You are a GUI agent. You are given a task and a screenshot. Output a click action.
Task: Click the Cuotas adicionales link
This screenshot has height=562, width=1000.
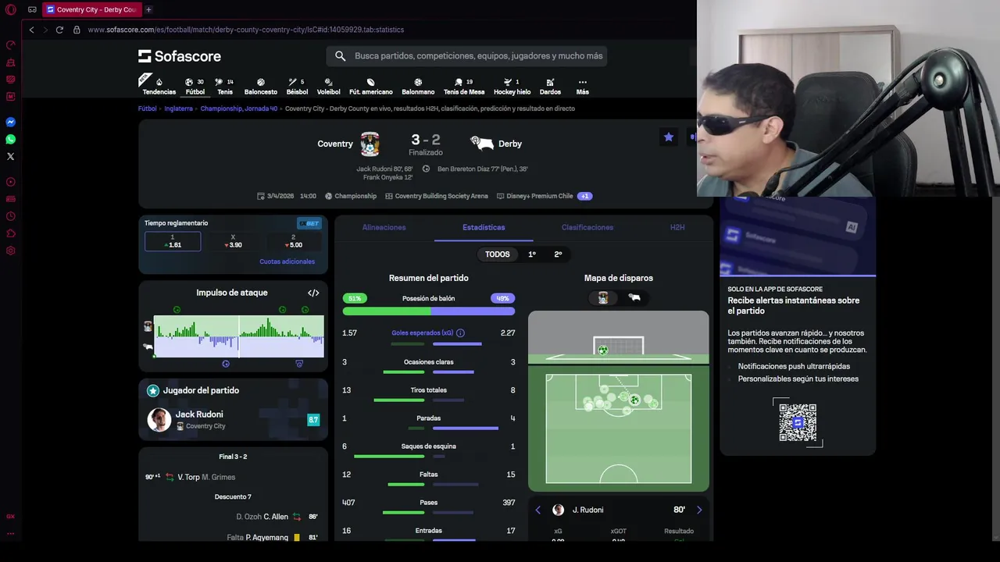click(x=287, y=261)
